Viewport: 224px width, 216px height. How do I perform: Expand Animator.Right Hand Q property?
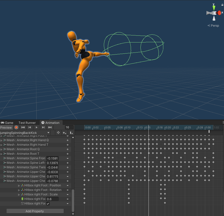2,140
